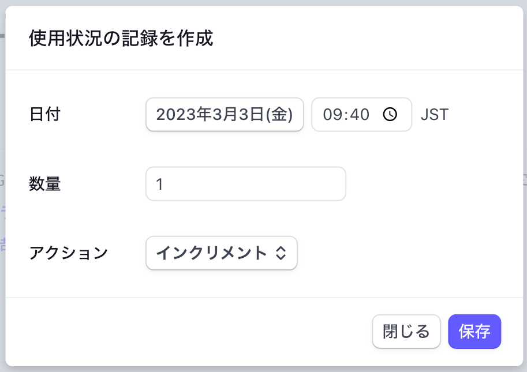
Task: Open the 2023年3月3日(金) date picker
Action: coord(225,115)
